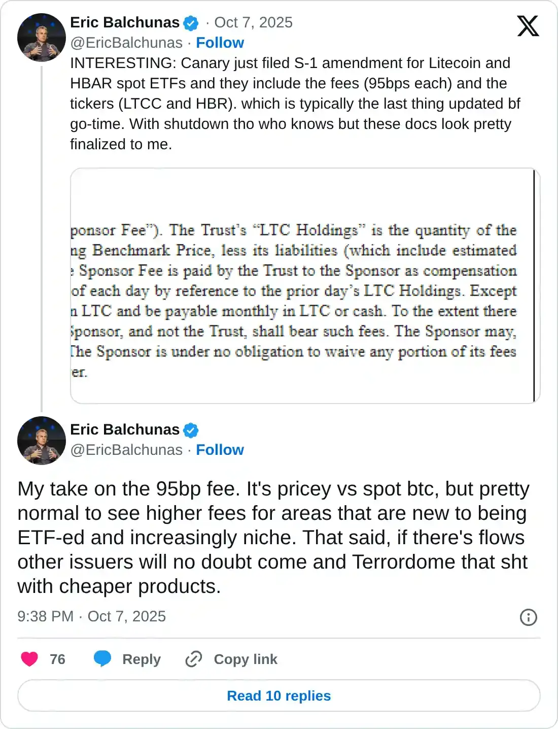Click the blue reply bubble icon
558x729 pixels.
pyautogui.click(x=102, y=659)
